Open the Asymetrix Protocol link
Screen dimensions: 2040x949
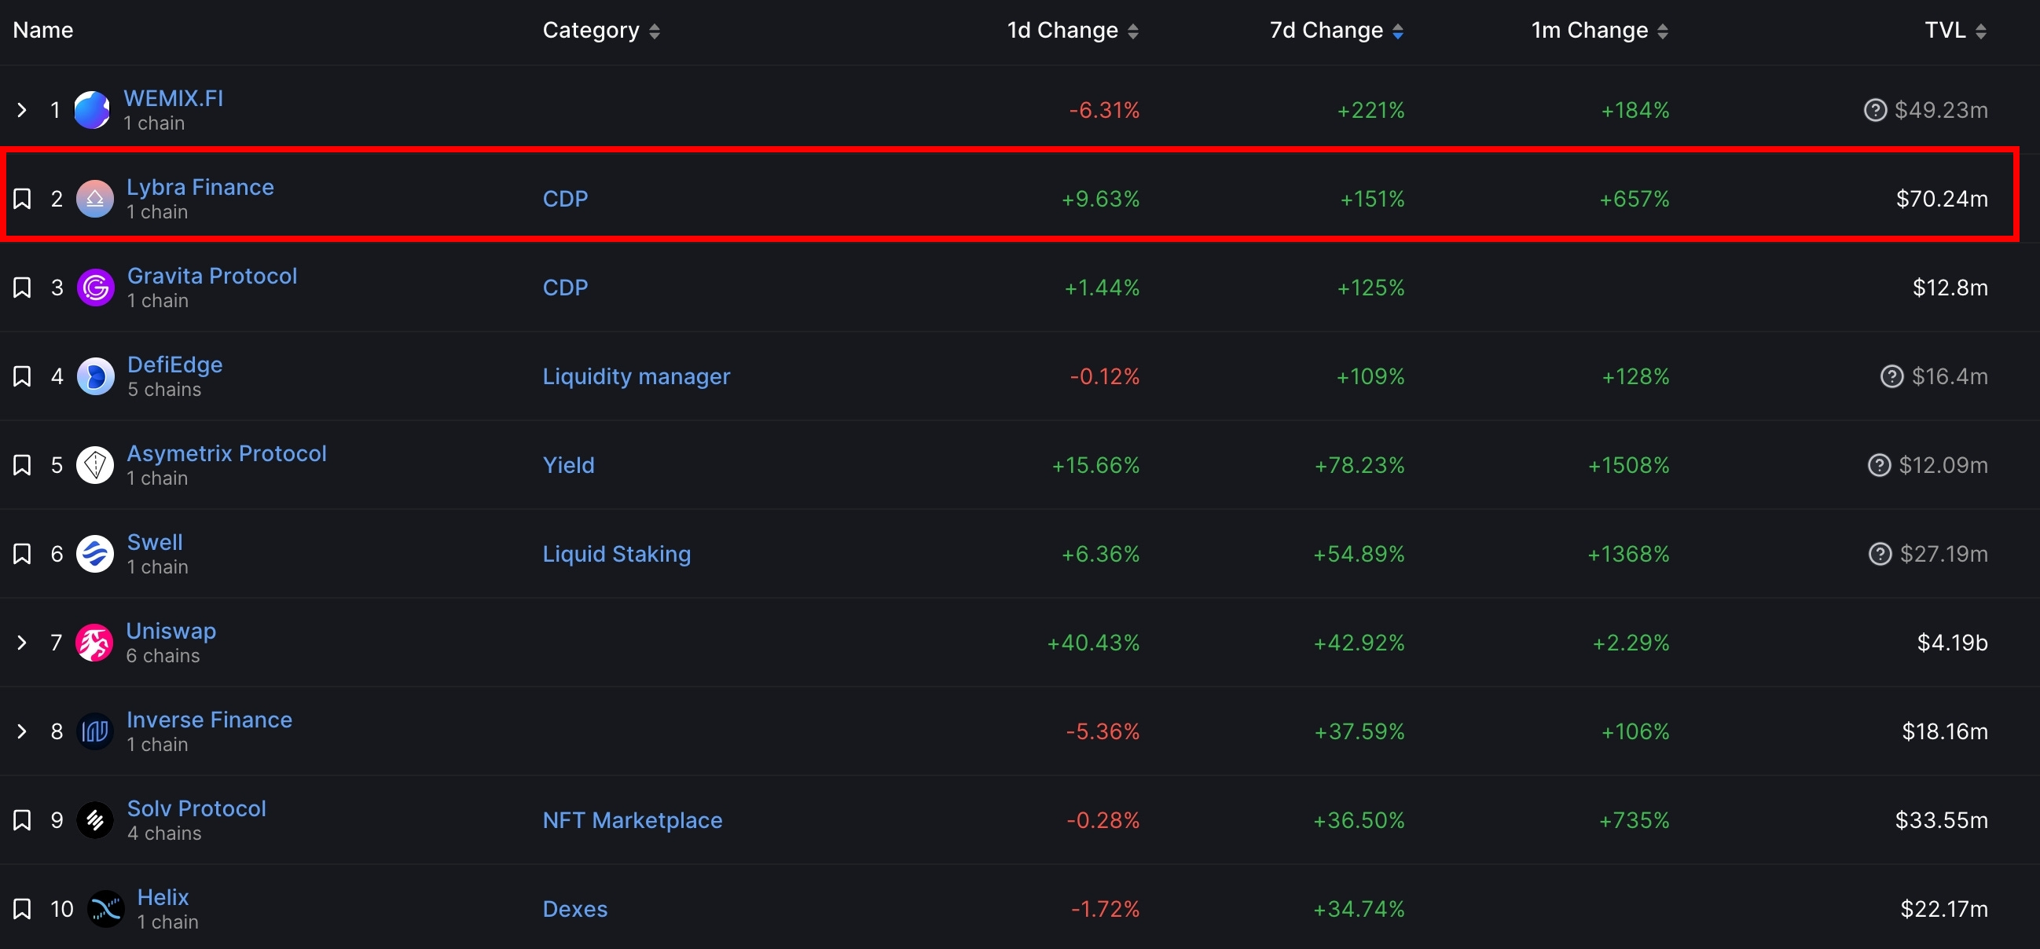(226, 453)
